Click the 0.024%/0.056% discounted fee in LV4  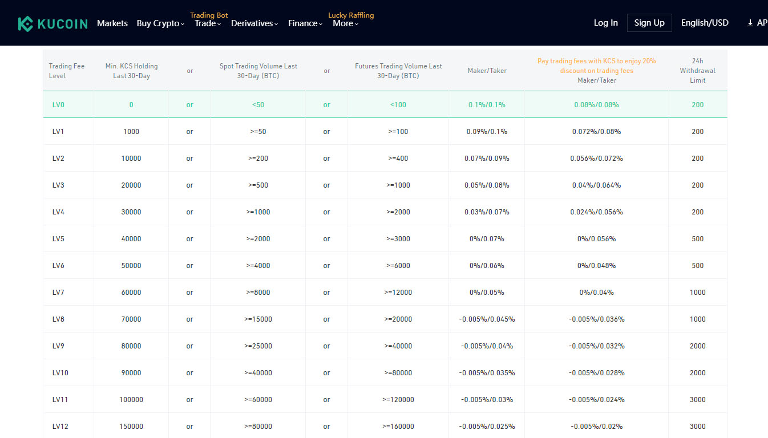(x=596, y=212)
